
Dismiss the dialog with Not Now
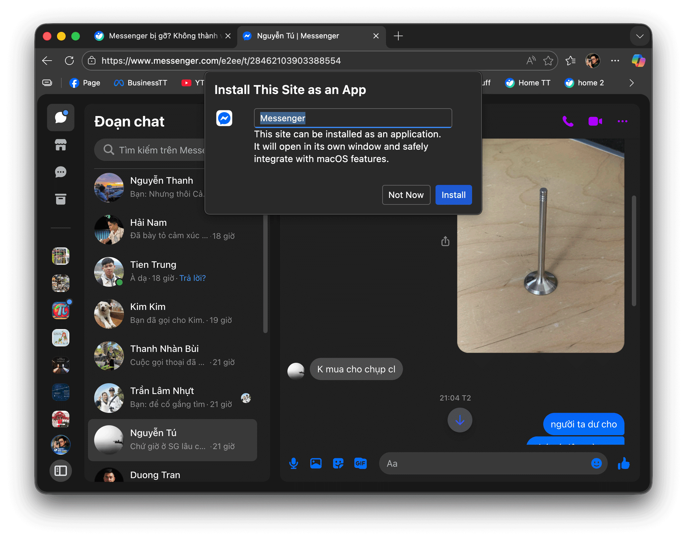pos(406,195)
